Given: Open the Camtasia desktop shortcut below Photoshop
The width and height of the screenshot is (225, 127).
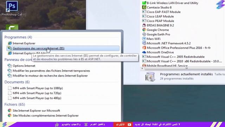Looking at the screenshot, I should [x=12, y=27].
